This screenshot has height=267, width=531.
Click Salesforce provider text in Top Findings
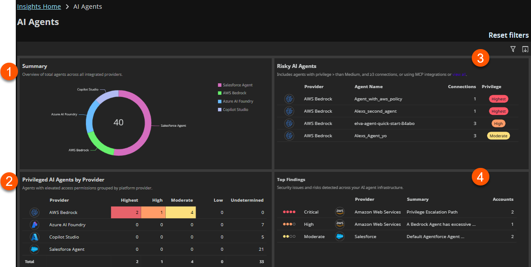pyautogui.click(x=366, y=237)
